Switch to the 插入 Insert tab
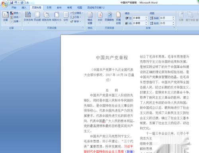The height and width of the screenshot is (153, 199). pos(24,8)
